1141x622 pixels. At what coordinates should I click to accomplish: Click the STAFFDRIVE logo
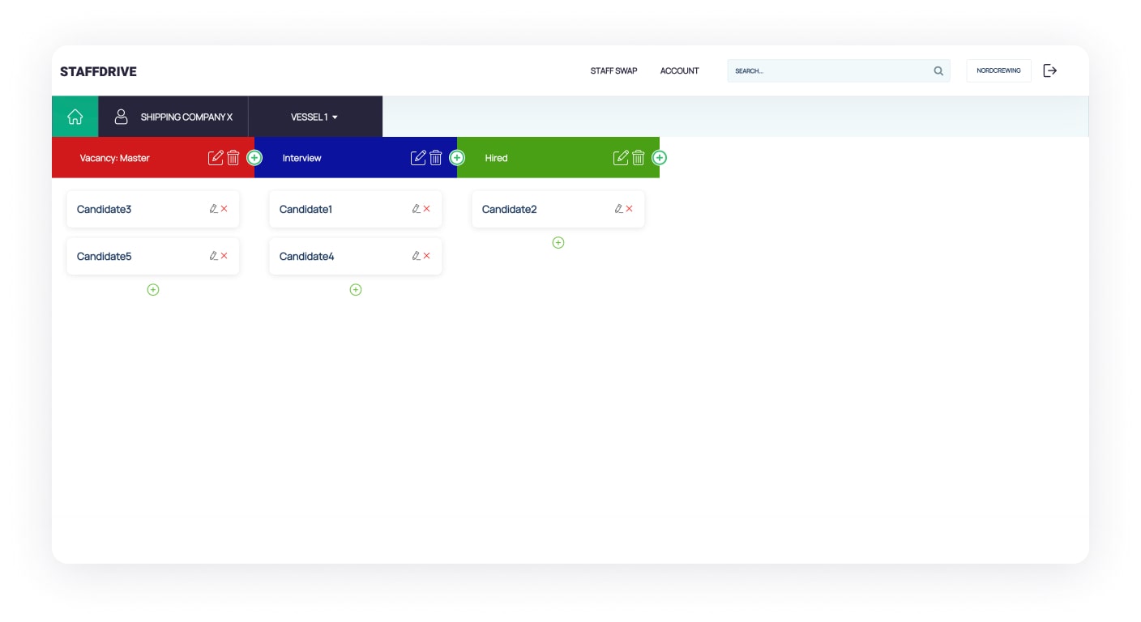(98, 71)
